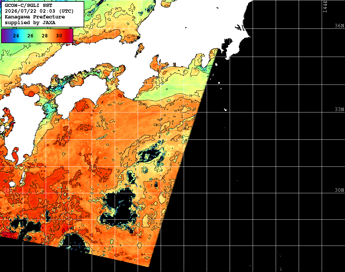Click the white oval island near the left 30N label

point(12,184)
